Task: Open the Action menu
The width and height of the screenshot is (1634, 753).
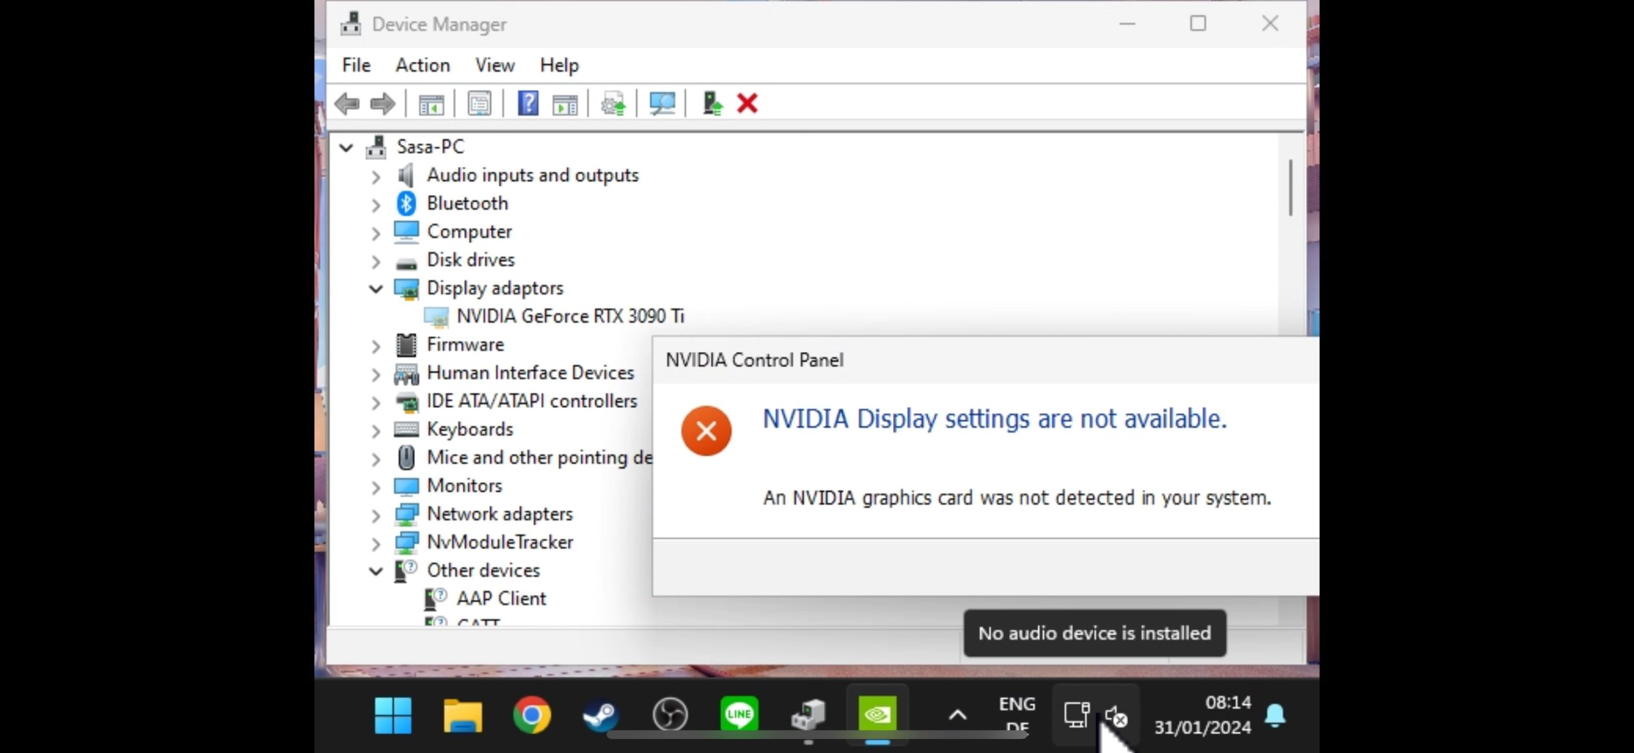Action: click(423, 65)
